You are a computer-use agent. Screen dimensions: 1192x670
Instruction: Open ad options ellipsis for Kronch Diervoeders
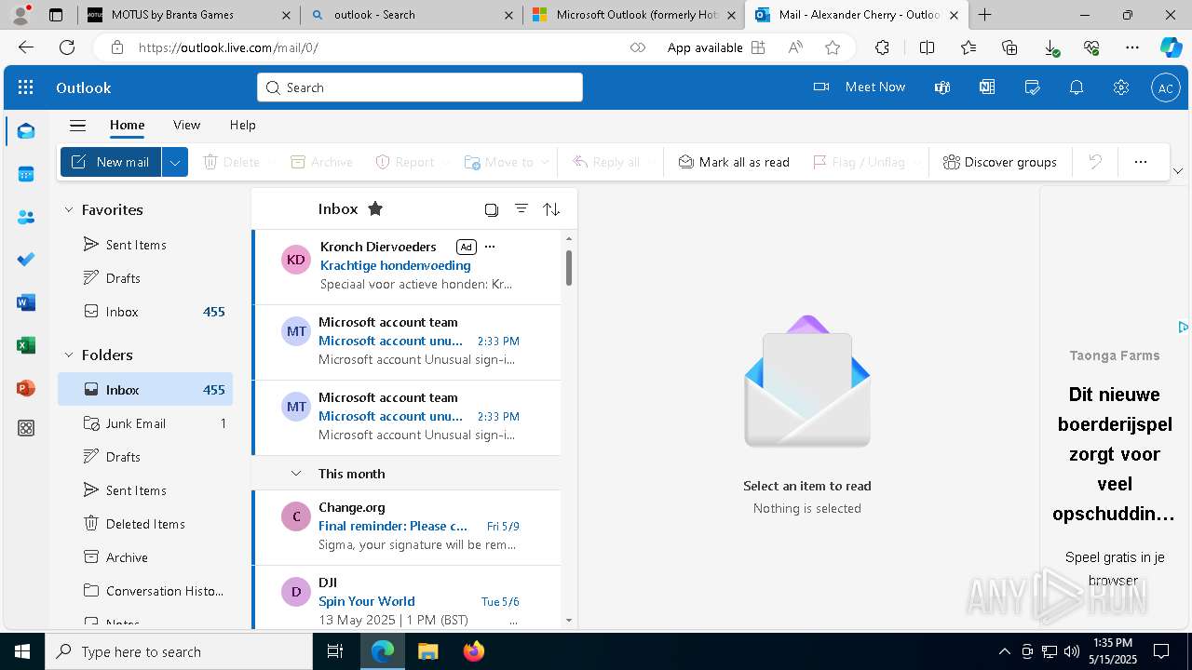tap(491, 247)
